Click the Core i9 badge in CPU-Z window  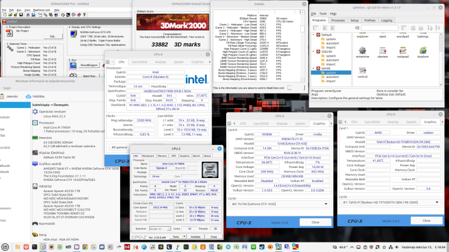click(x=210, y=170)
